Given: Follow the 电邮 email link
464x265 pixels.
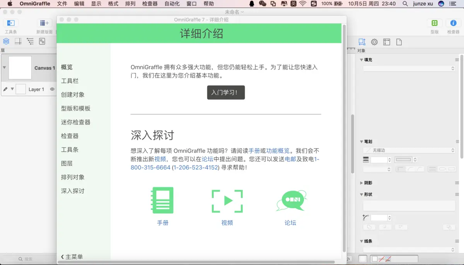Looking at the screenshot, I should click(290, 159).
